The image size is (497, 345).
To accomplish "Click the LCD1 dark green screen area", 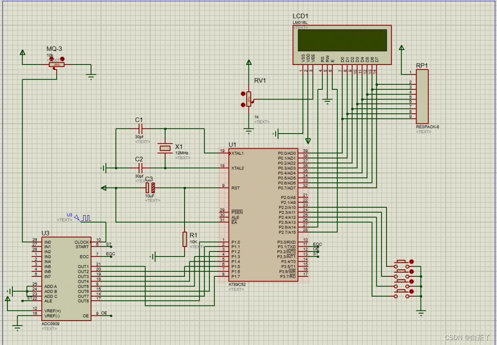I will click(x=342, y=41).
